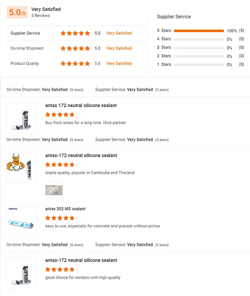Click the 5 Stars rating bar
The width and height of the screenshot is (250, 296).
[199, 31]
